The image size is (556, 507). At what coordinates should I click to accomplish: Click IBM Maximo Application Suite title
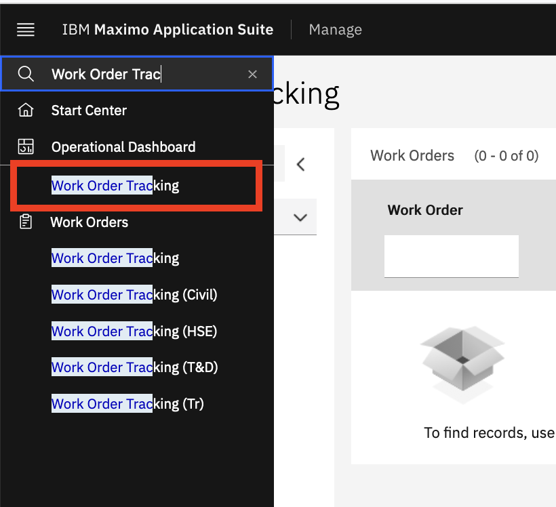tap(167, 29)
